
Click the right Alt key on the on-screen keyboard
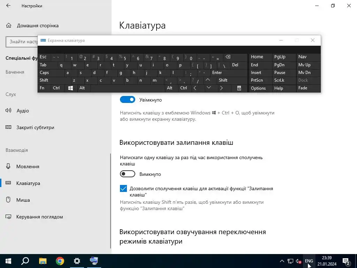click(x=171, y=88)
